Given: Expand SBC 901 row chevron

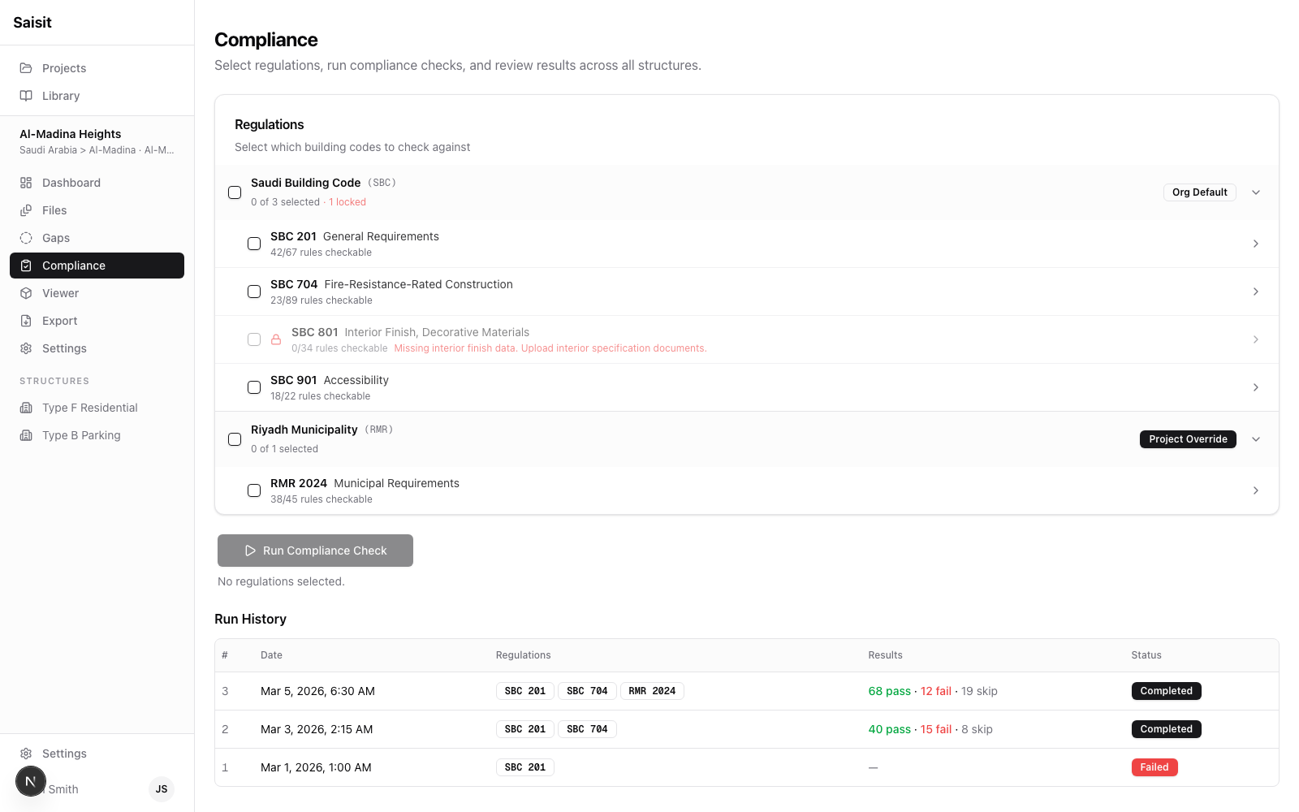Looking at the screenshot, I should click(1256, 387).
